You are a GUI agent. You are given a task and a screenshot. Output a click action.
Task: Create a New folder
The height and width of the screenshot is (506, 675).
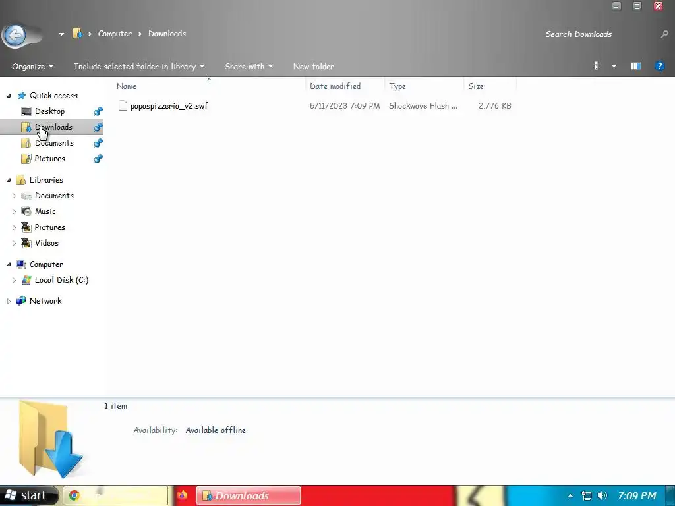point(314,67)
